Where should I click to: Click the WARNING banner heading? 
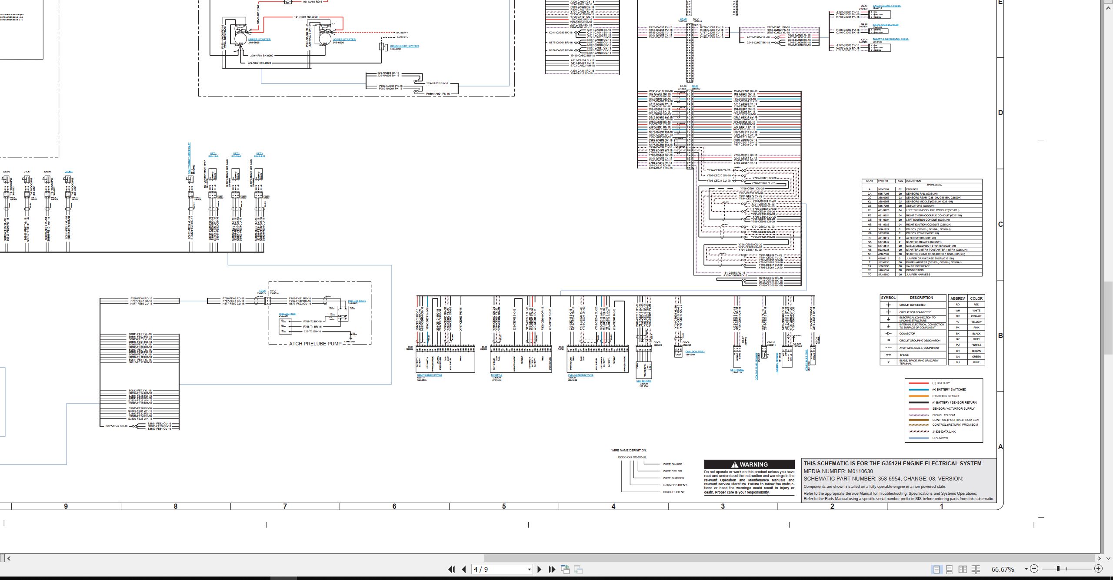[x=750, y=464]
